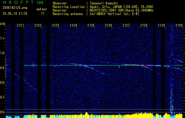
Task: Click the 2121 time marker
Action: click(x=20, y=25)
